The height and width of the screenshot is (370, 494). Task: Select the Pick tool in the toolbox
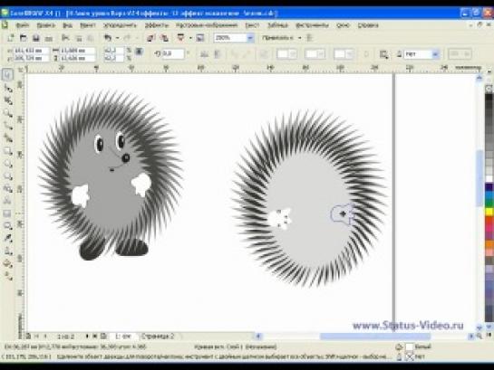[x=8, y=75]
